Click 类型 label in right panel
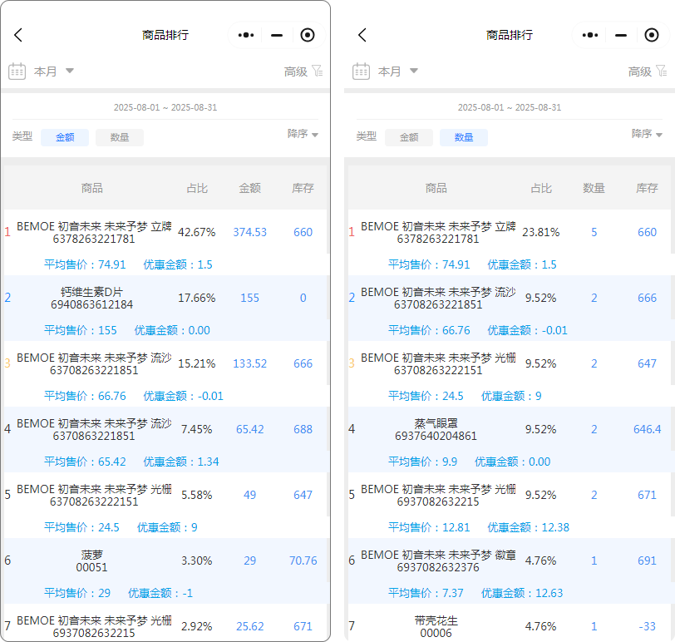The image size is (675, 642). (x=367, y=136)
